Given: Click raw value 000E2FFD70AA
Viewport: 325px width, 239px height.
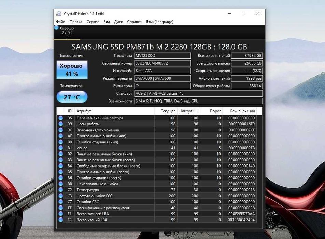Looking at the screenshot, I should point(242,214).
